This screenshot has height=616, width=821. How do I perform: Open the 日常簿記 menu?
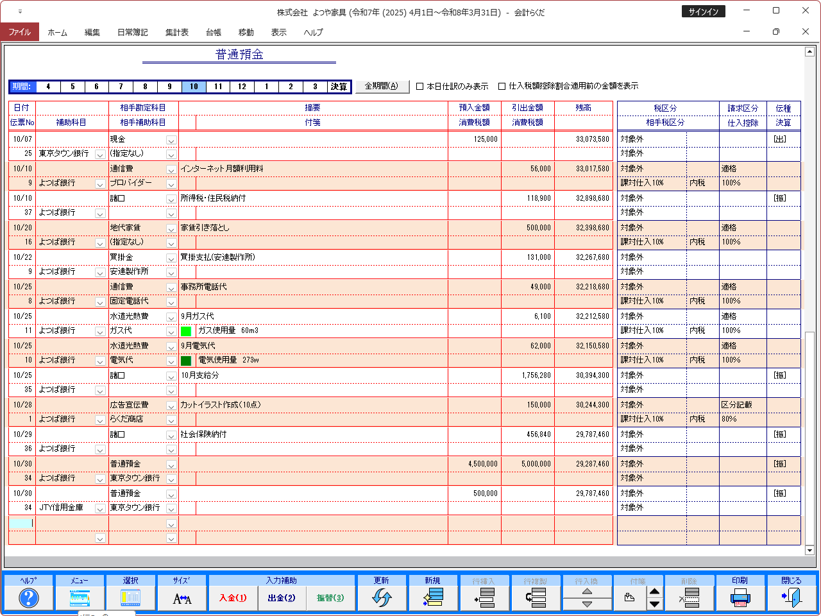[x=132, y=32]
